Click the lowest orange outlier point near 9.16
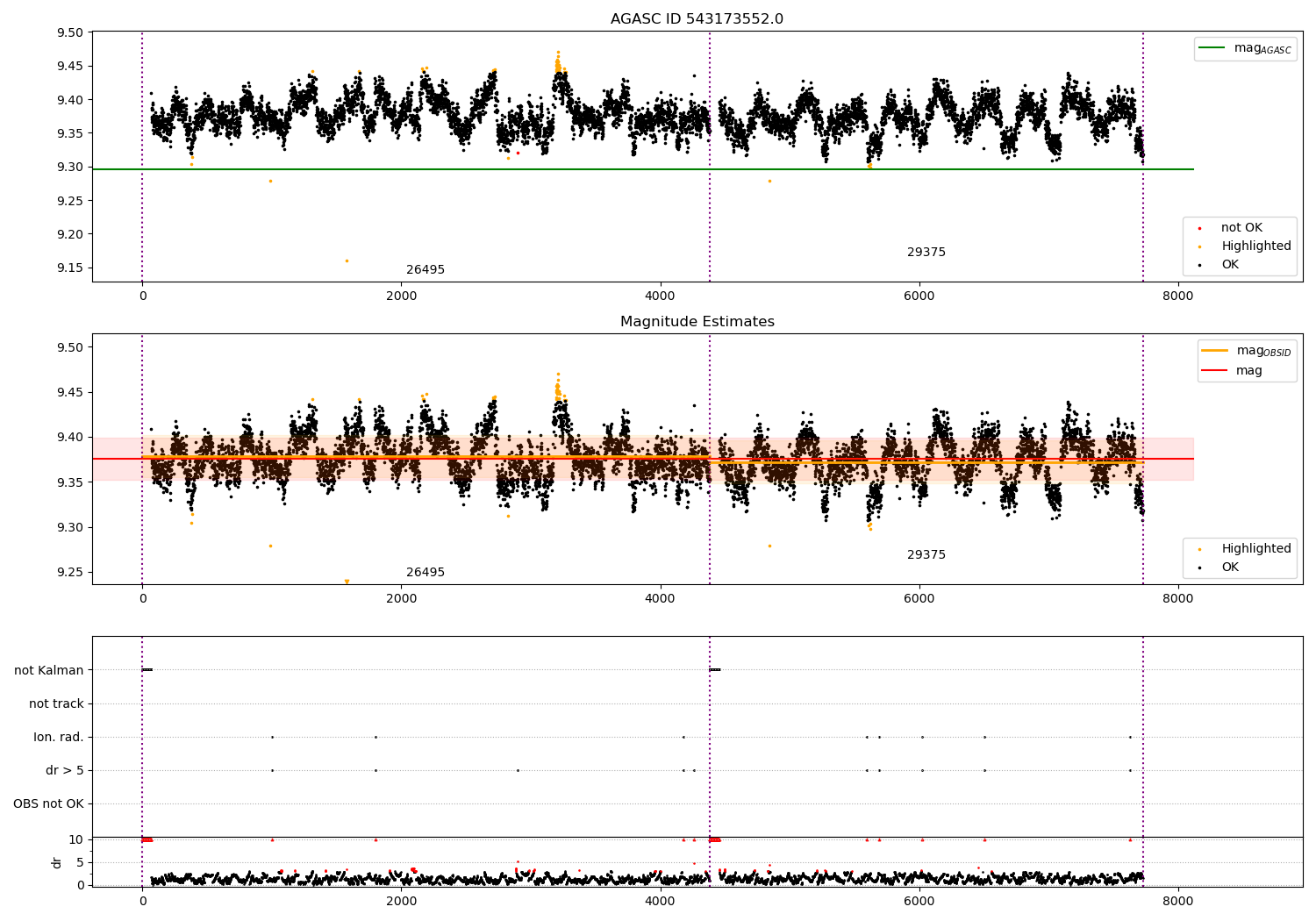 (x=347, y=261)
